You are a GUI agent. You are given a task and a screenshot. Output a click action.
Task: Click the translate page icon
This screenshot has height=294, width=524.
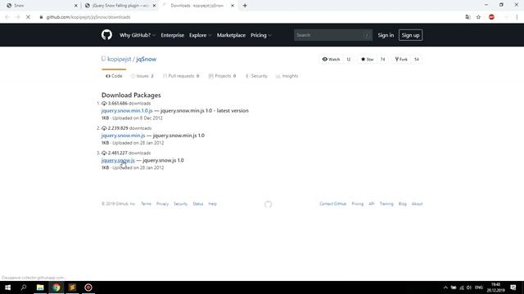tap(468, 17)
